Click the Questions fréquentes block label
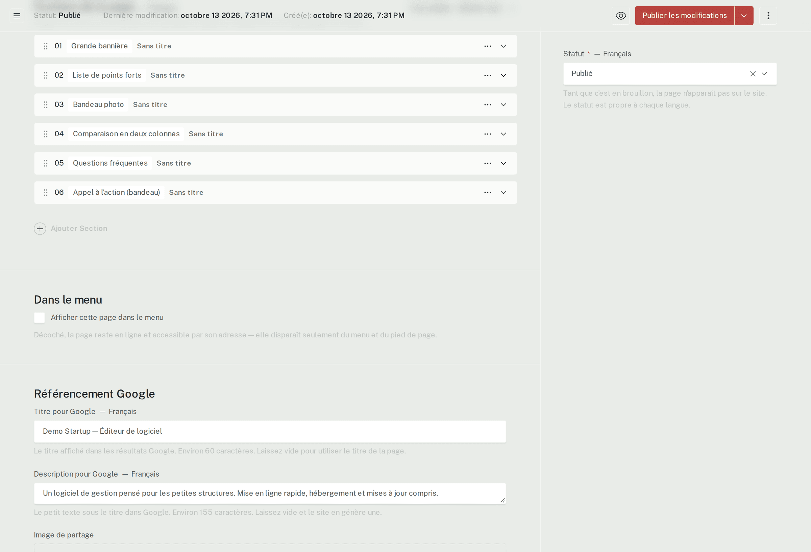811x552 pixels. tap(110, 163)
